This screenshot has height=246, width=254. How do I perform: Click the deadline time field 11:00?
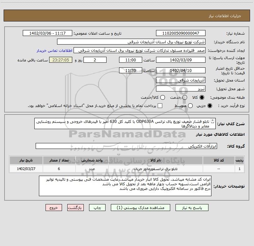tap(131, 60)
